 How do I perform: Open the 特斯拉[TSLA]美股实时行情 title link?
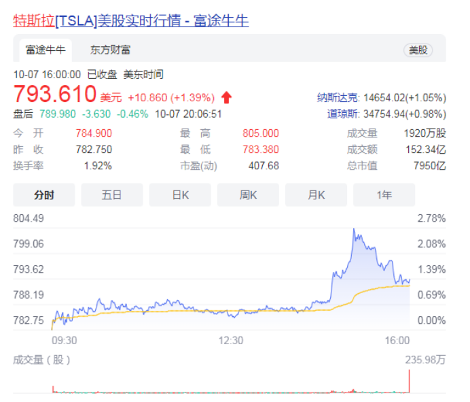131,20
